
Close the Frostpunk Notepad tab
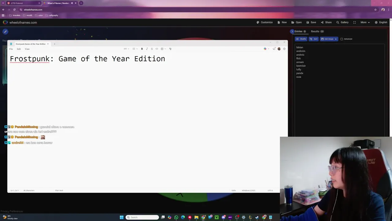pyautogui.click(x=48, y=44)
